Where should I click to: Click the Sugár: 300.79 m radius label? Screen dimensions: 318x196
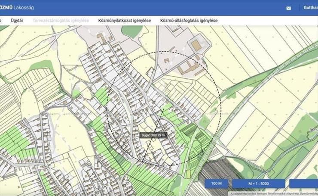pyautogui.click(x=153, y=135)
